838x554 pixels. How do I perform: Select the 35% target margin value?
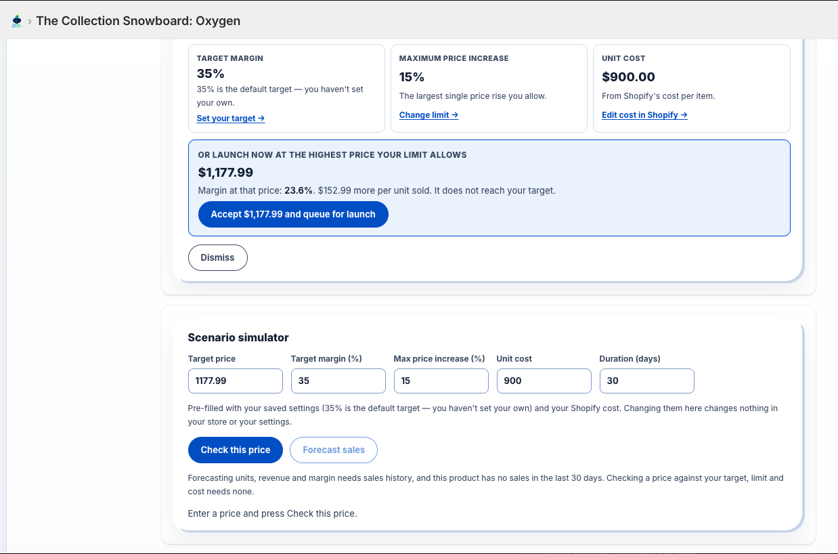click(211, 73)
